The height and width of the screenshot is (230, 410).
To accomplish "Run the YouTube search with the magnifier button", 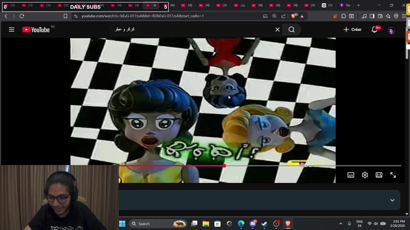I will [x=291, y=30].
